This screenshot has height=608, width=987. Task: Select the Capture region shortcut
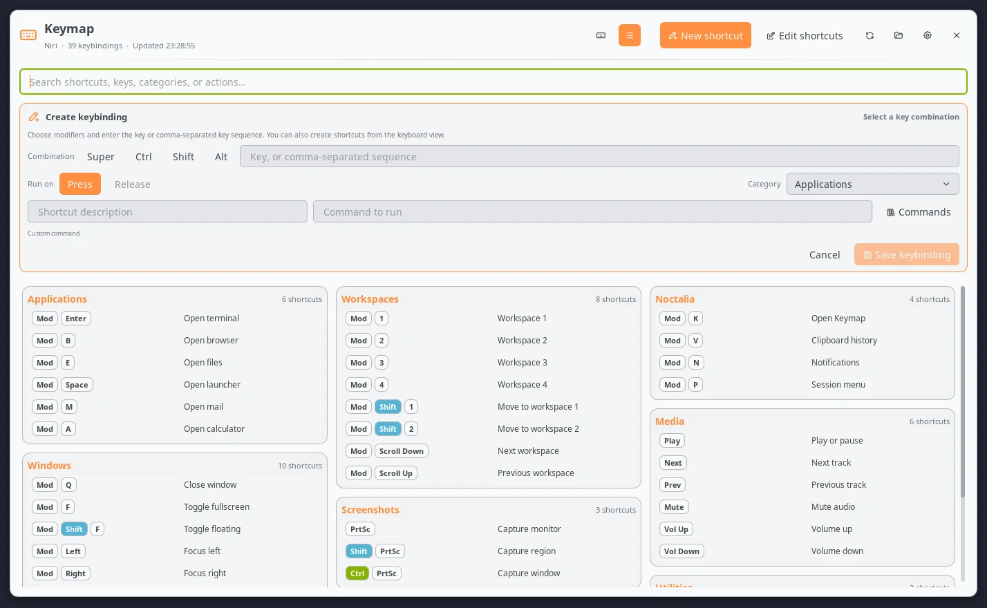[489, 551]
